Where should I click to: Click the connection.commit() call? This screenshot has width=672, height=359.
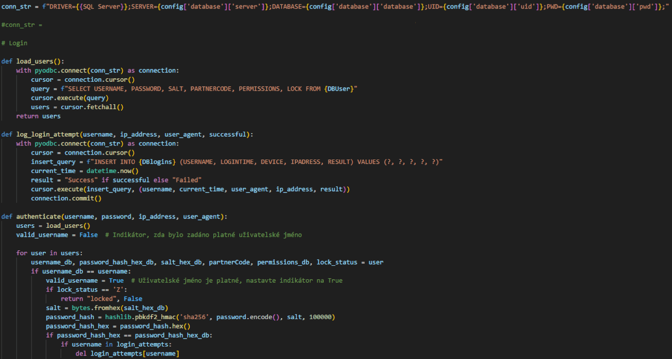click(66, 198)
